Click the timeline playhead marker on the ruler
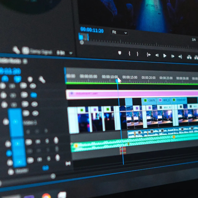 [117, 81]
